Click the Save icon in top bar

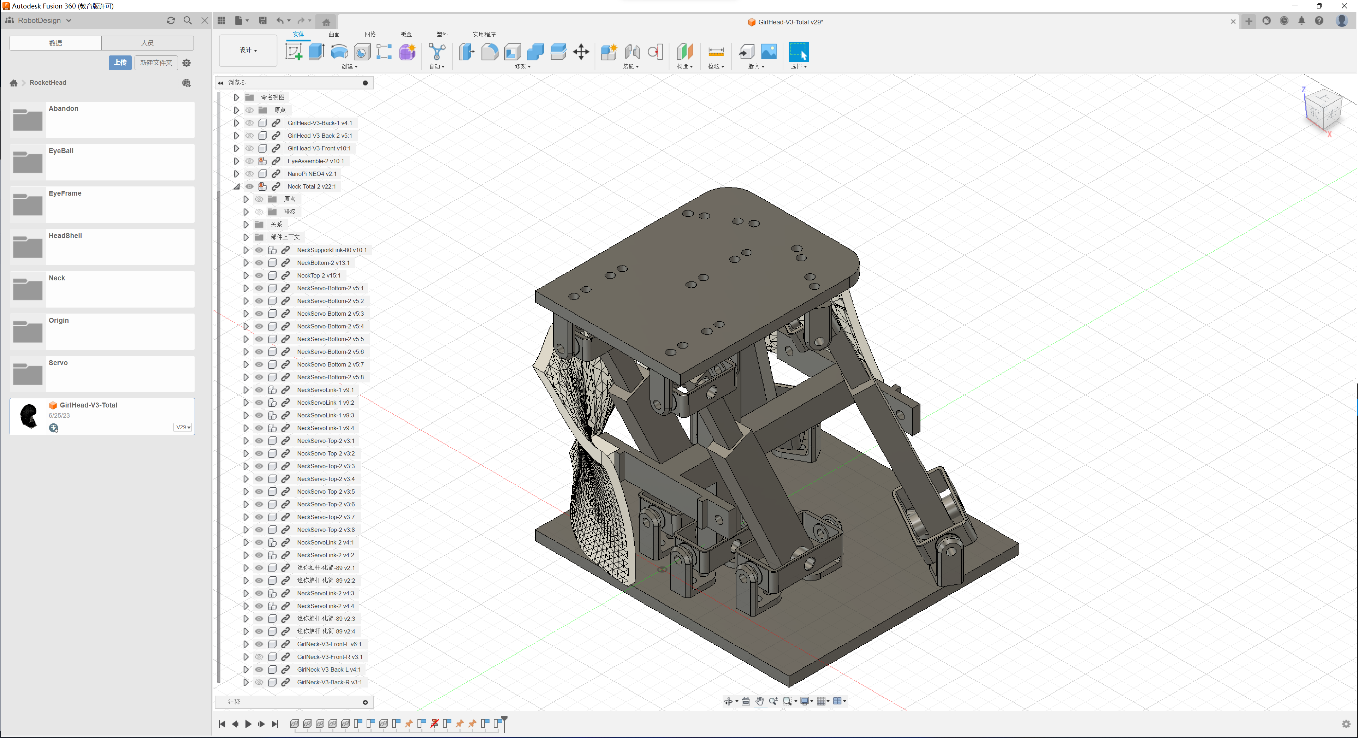click(262, 20)
